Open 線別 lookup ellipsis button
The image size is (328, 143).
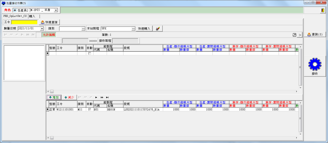[83, 28]
